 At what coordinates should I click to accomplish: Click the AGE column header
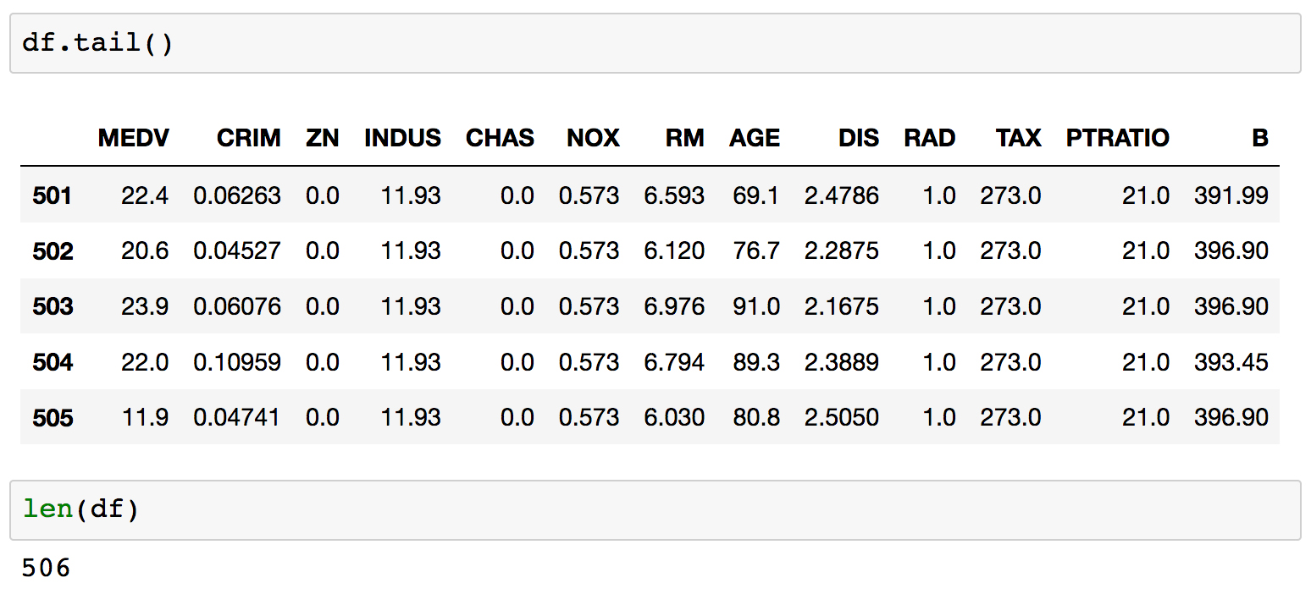click(755, 138)
